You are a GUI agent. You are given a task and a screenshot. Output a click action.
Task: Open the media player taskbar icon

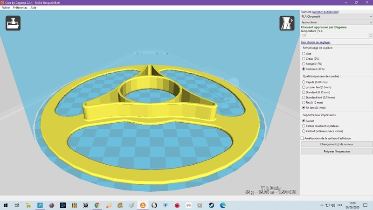200,205
